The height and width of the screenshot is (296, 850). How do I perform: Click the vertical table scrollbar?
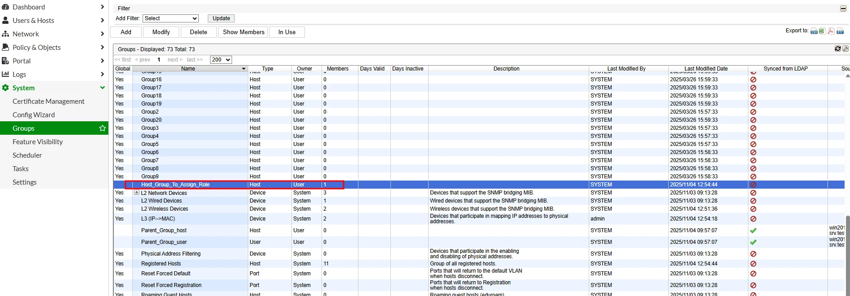(847, 255)
